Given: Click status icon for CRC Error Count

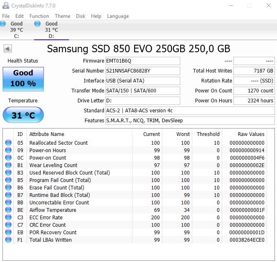Looking at the screenshot, I should (8, 225).
